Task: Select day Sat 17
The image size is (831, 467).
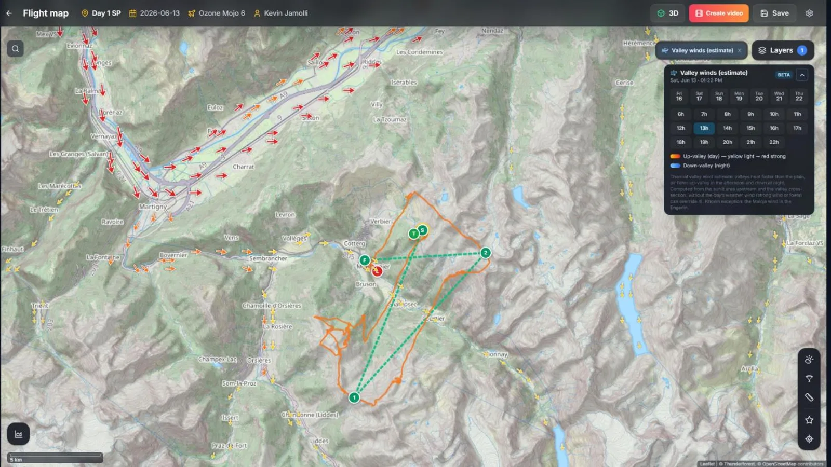Action: click(699, 97)
